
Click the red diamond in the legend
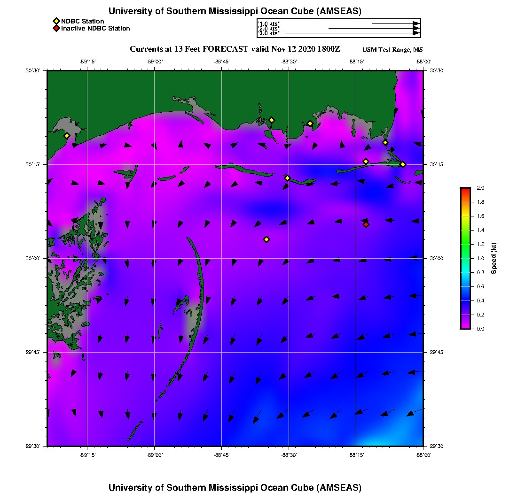[56, 29]
